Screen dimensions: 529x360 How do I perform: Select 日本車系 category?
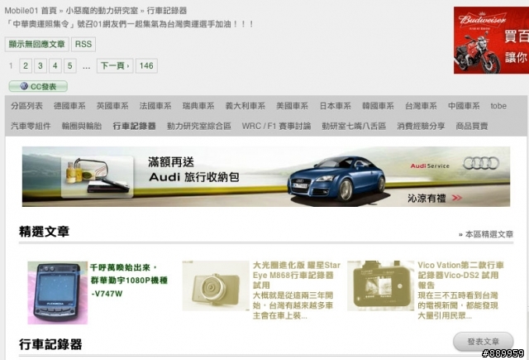336,106
